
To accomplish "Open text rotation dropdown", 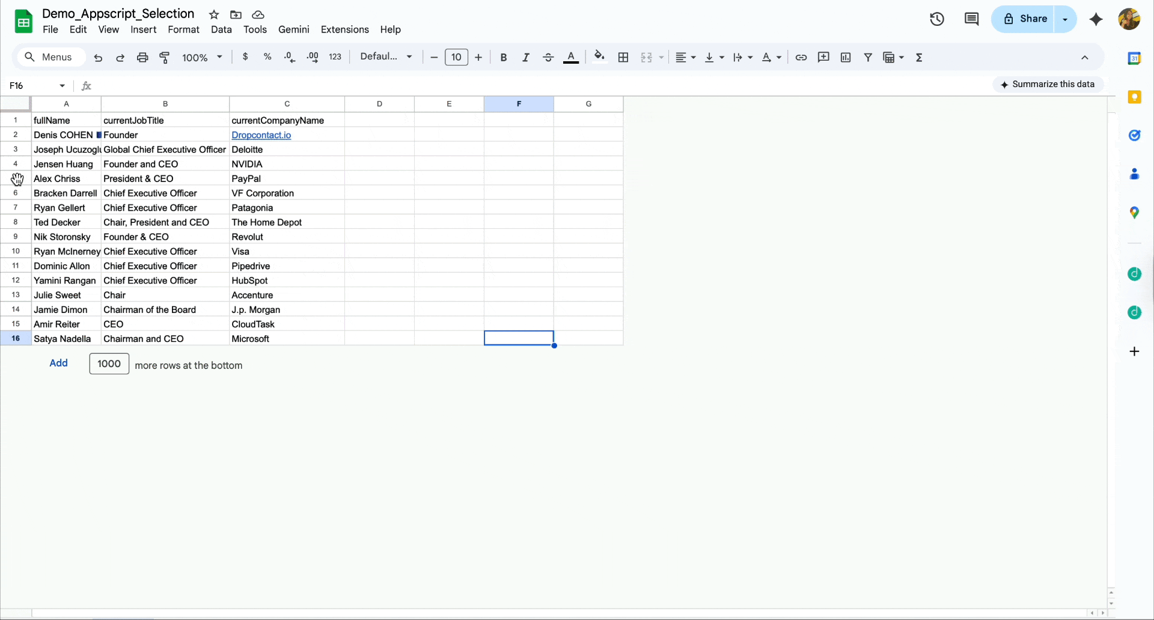I will pos(772,58).
